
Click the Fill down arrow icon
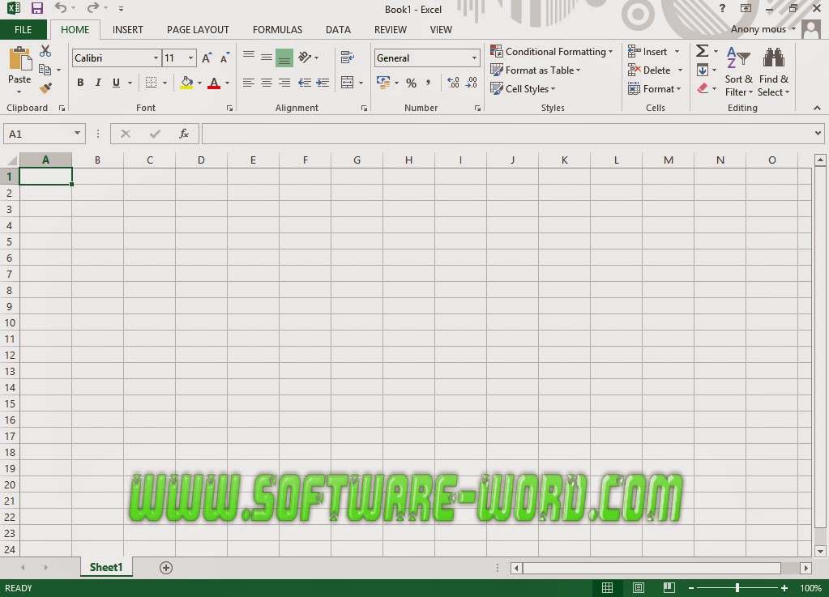[x=703, y=70]
